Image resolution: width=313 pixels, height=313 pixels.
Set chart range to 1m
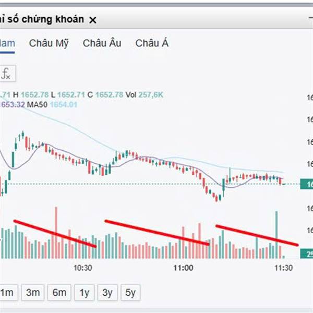tap(6, 293)
